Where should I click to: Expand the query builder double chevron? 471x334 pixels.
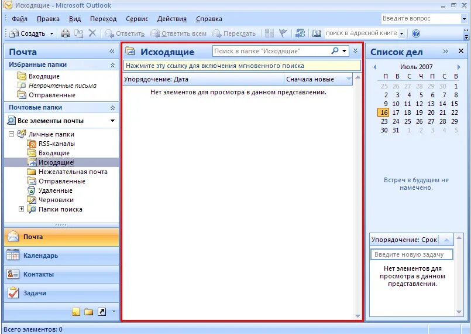(355, 51)
